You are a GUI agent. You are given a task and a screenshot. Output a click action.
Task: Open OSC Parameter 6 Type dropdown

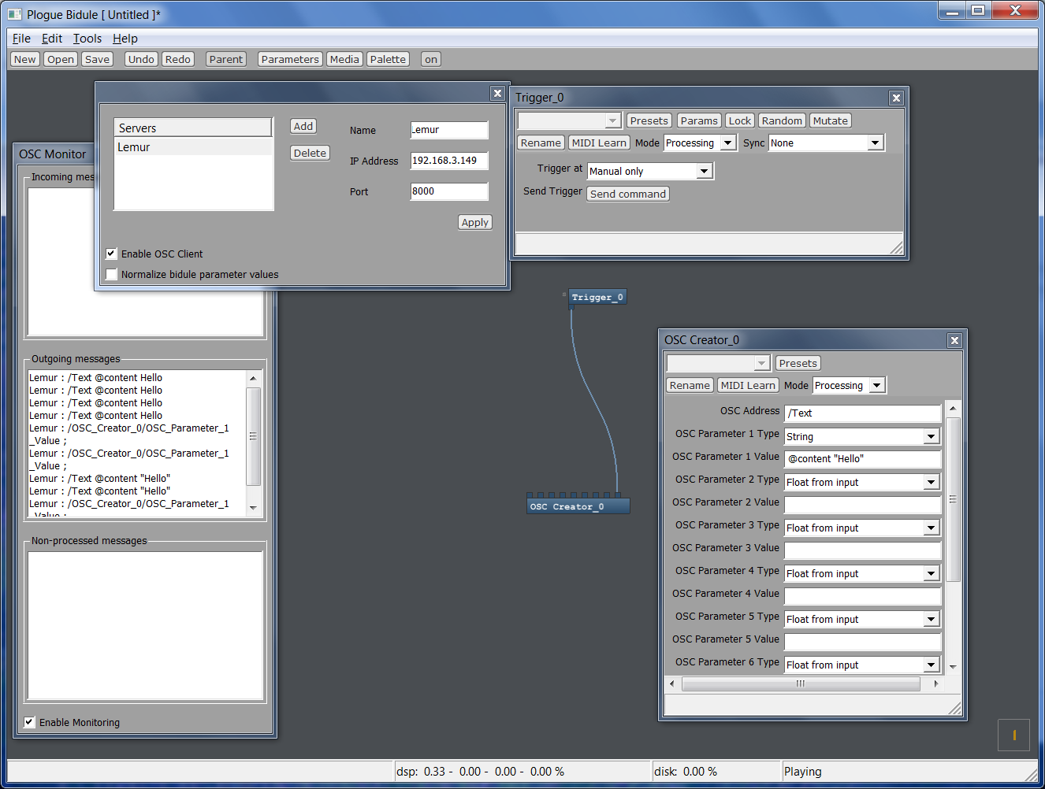click(862, 665)
